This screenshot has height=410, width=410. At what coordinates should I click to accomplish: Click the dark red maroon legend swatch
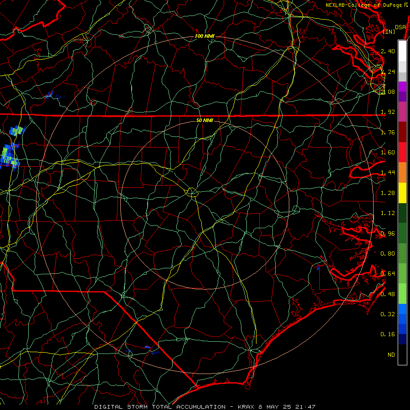pos(402,132)
